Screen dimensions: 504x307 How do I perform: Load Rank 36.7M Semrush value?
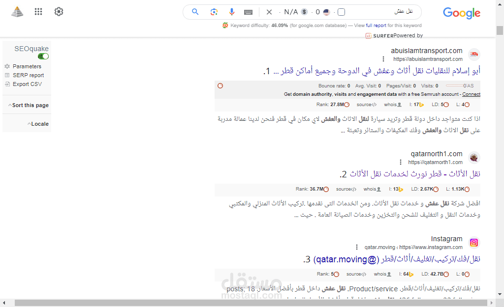[312, 189]
